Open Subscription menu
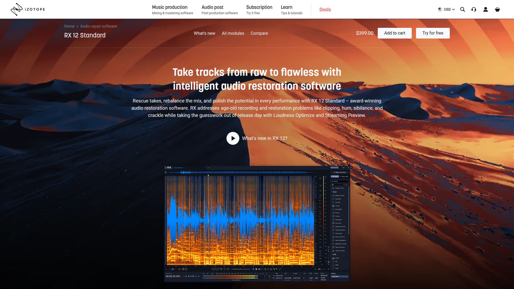514x289 pixels. tap(259, 10)
